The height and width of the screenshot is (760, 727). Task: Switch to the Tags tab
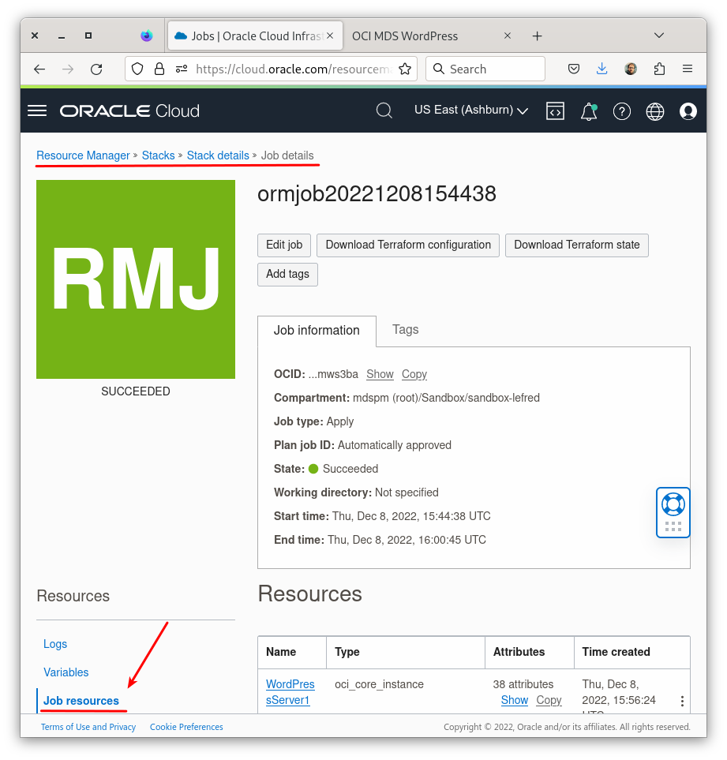[x=405, y=330]
